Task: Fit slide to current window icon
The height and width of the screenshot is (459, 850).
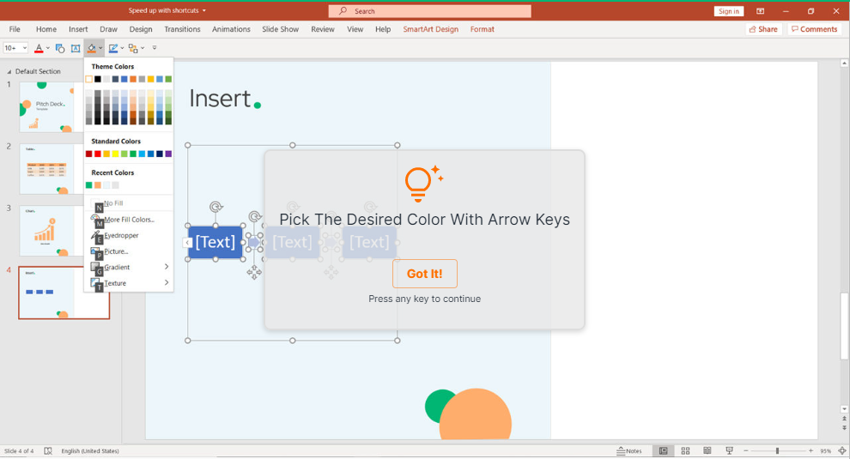Action: 842,451
